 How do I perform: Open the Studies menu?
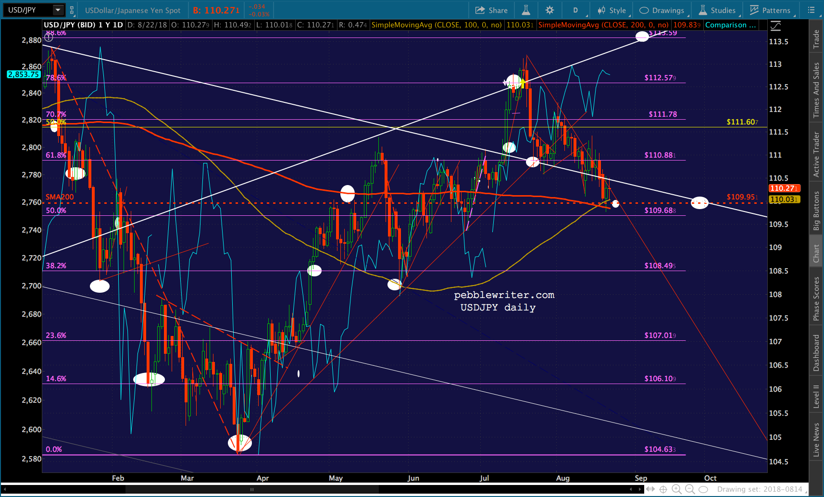(x=717, y=10)
